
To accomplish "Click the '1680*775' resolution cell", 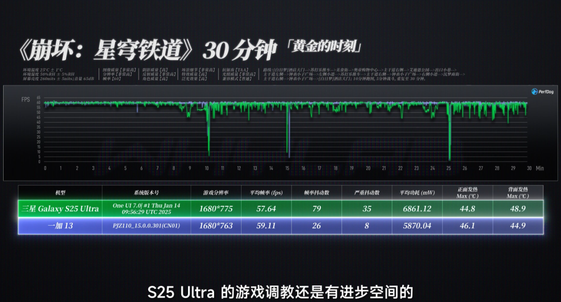I will pos(216,208).
